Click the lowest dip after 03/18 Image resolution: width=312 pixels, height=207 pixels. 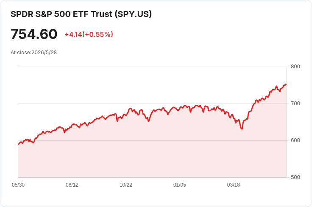pyautogui.click(x=242, y=129)
